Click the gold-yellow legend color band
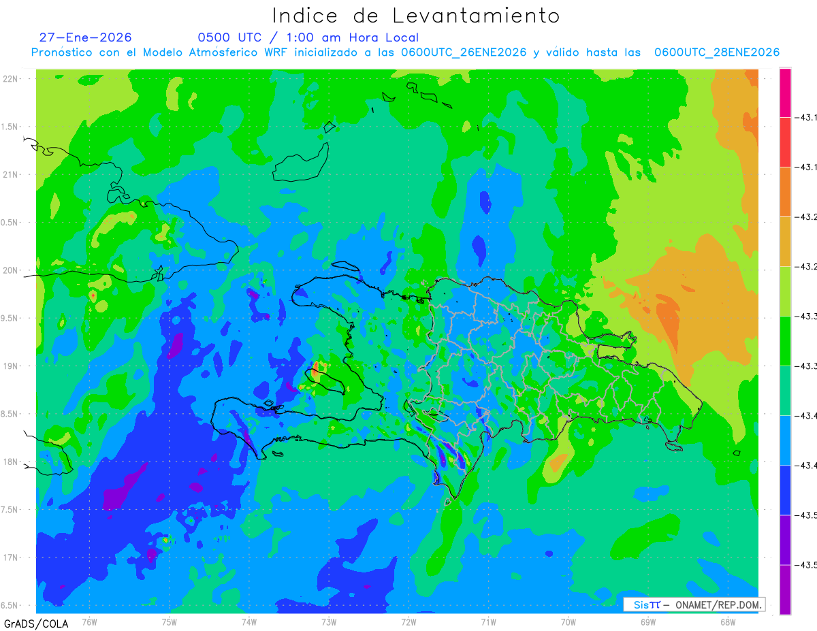Screen dimensions: 817x631 [785, 242]
